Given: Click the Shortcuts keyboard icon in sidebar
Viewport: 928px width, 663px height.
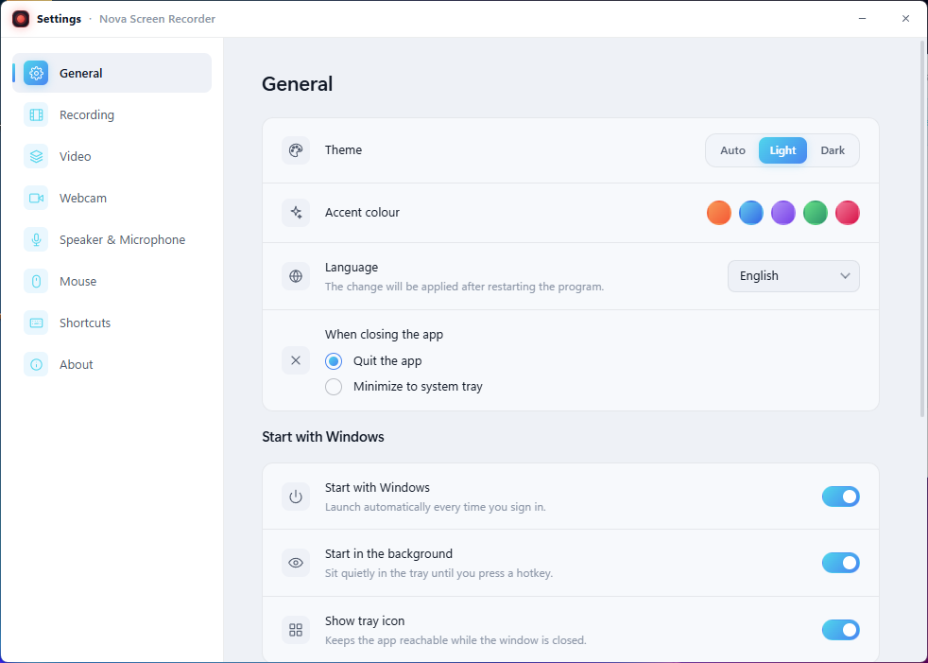Looking at the screenshot, I should 36,323.
